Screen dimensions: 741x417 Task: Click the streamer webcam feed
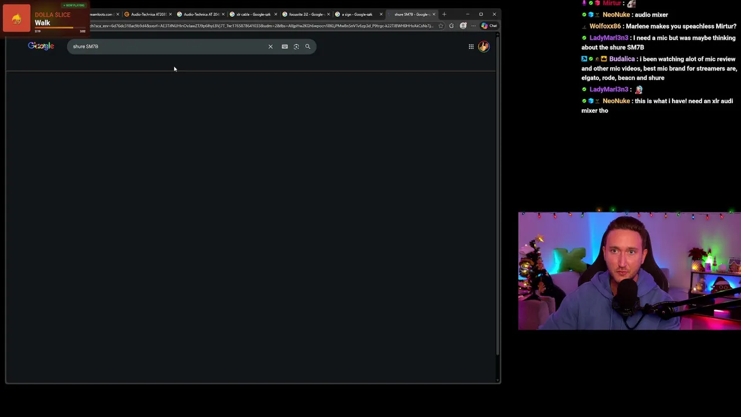(629, 271)
